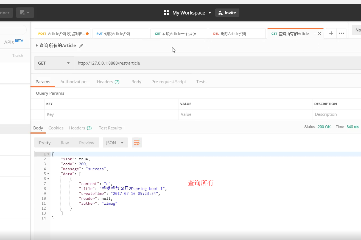
Task: Select the Params tab
Action: point(43,82)
